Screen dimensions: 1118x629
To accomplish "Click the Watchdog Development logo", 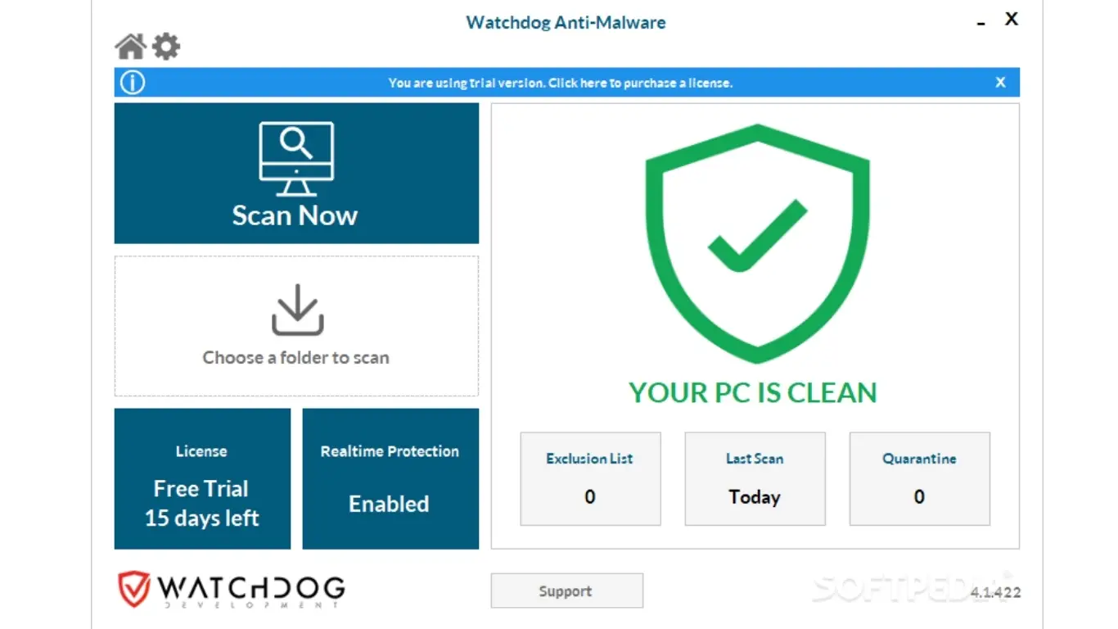I will [232, 590].
